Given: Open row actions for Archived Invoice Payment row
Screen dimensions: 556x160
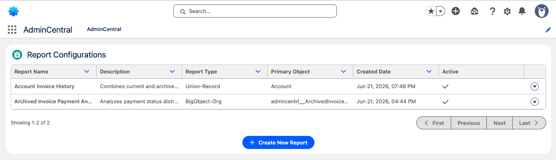Looking at the screenshot, I should coord(535,102).
